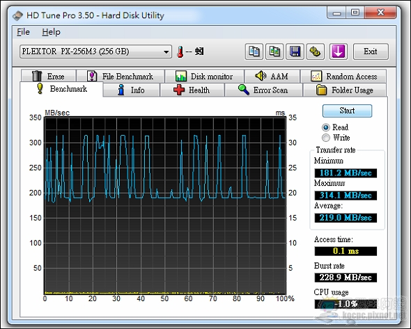Open the Help menu
The width and height of the screenshot is (411, 329).
(x=51, y=32)
